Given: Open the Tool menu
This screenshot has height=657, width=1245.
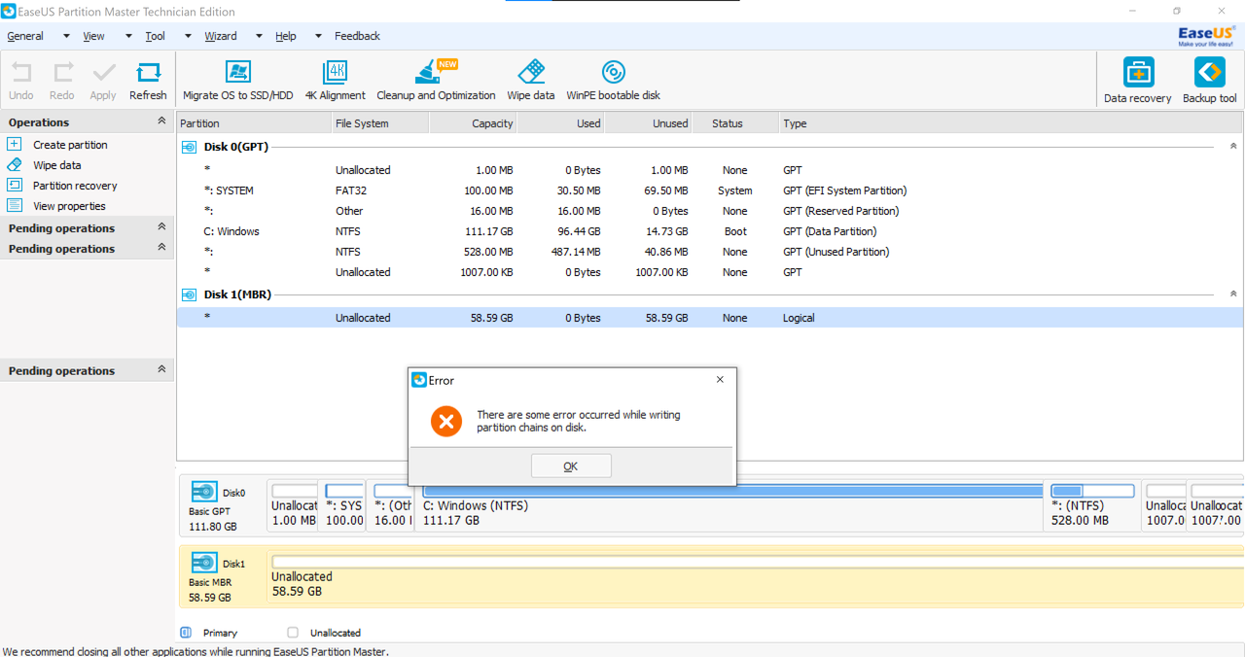Looking at the screenshot, I should pos(156,36).
